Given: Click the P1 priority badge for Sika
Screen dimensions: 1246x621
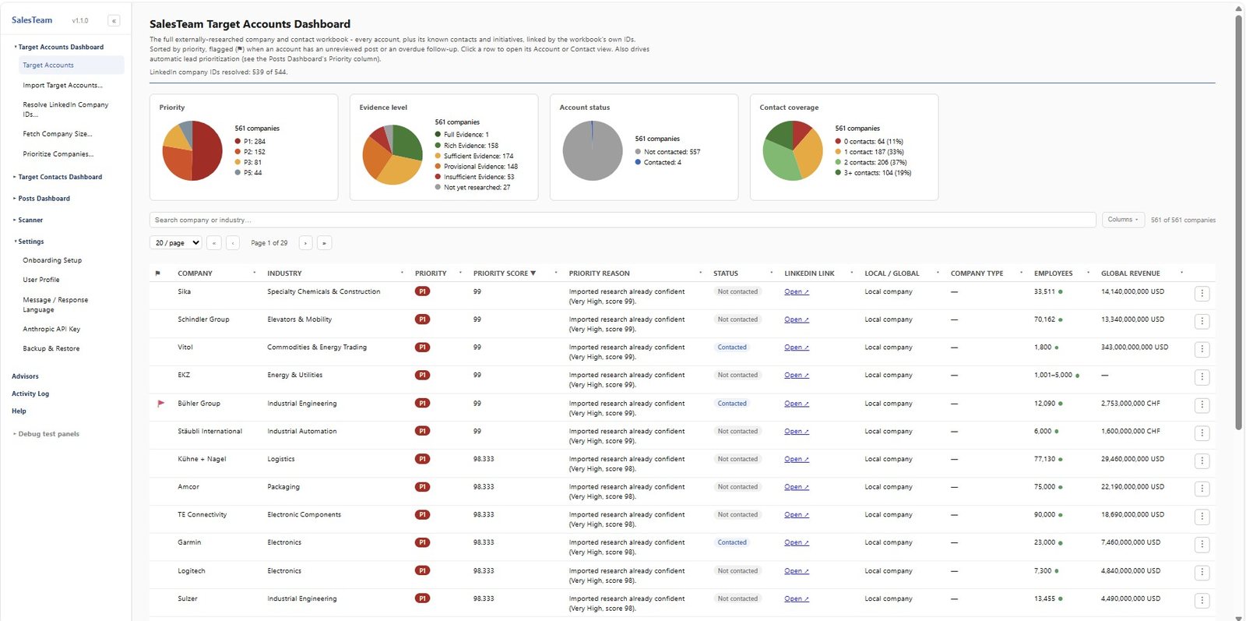Looking at the screenshot, I should click(422, 291).
